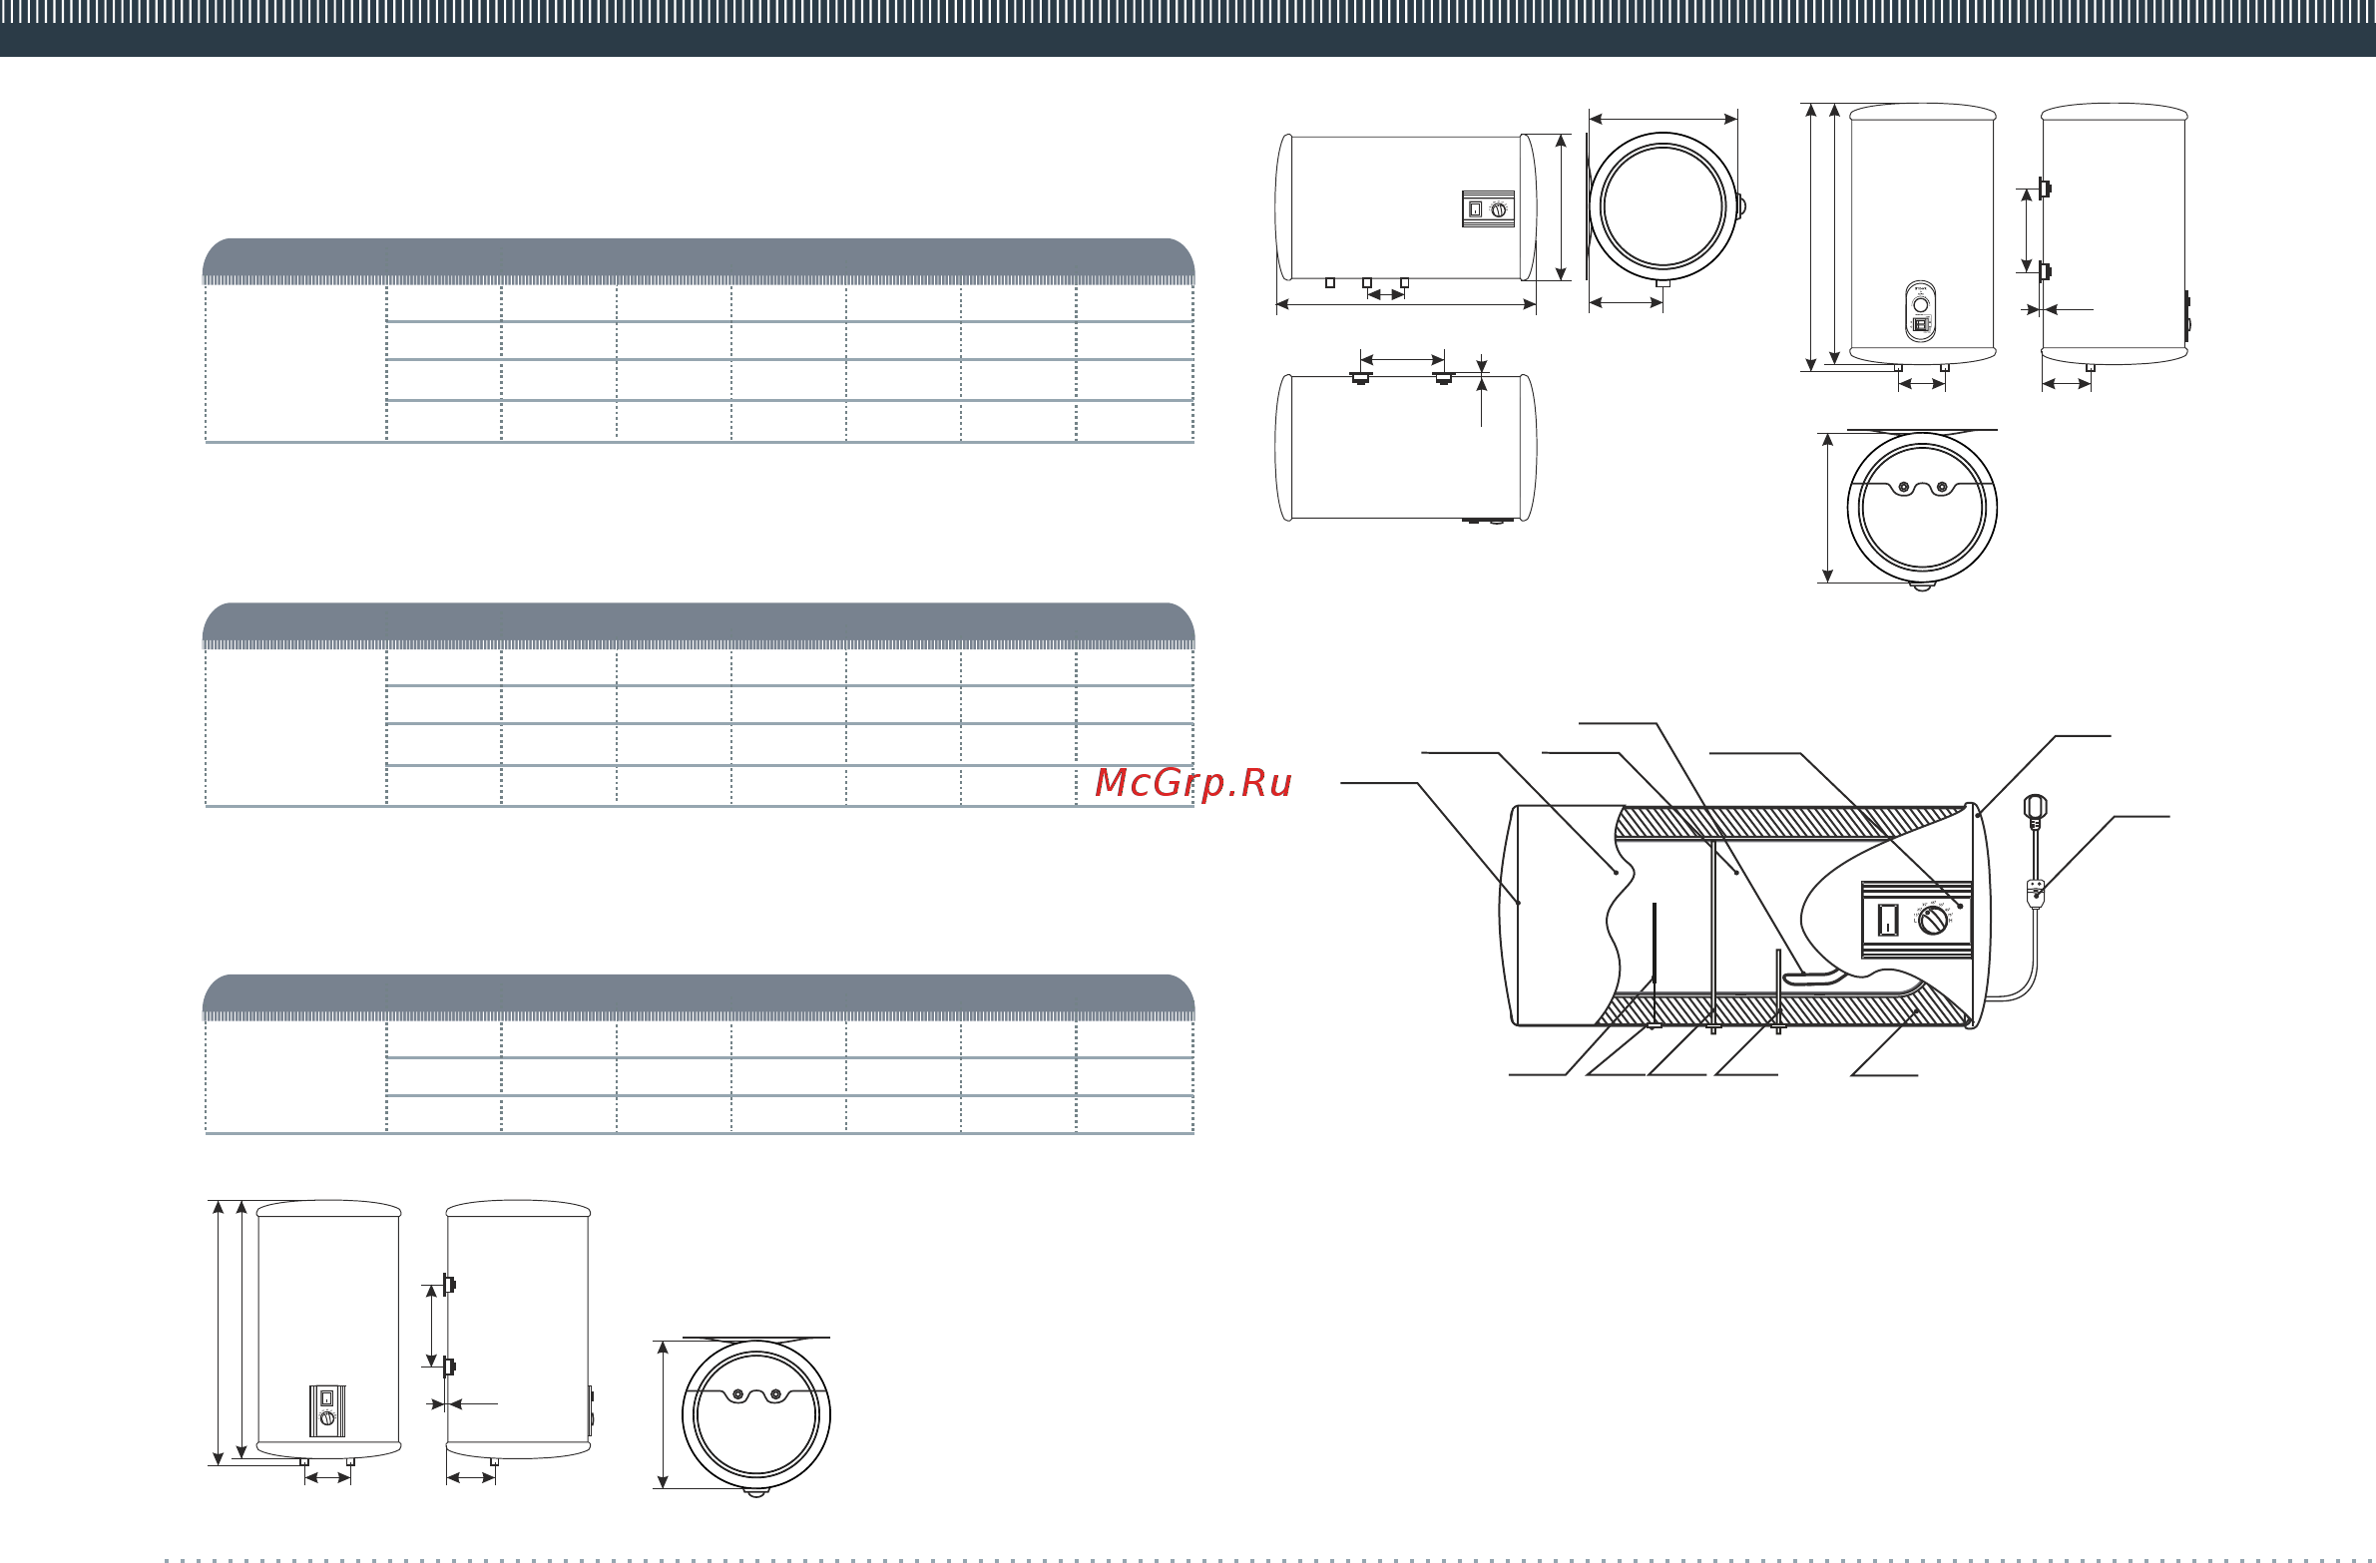The image size is (2376, 1563).
Task: Click the gray header bar of the third table
Action: click(x=699, y=997)
